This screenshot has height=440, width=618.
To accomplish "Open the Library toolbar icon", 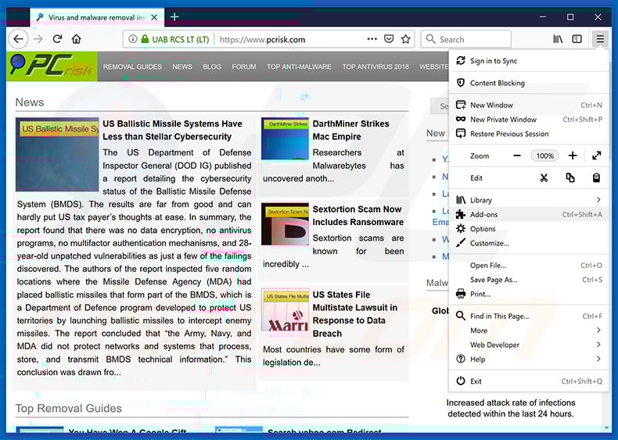I will [x=558, y=39].
